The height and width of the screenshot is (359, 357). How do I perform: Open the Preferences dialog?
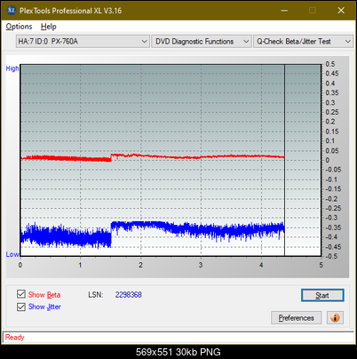[x=296, y=318]
